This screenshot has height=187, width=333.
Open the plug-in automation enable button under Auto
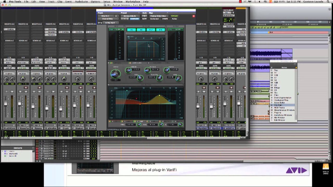[x=144, y=16]
